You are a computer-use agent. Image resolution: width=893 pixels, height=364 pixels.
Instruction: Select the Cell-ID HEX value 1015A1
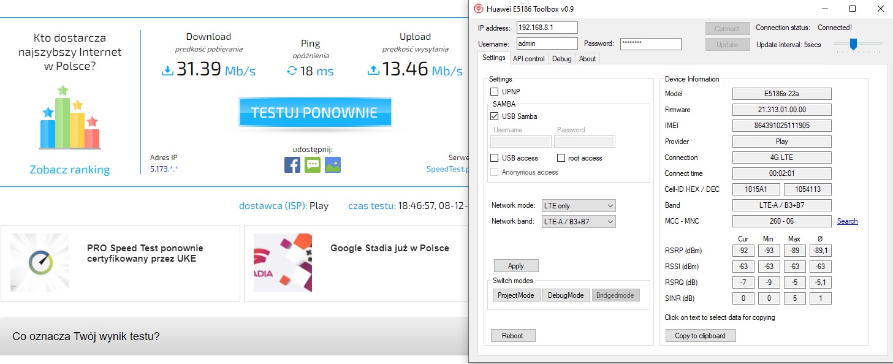[757, 189]
